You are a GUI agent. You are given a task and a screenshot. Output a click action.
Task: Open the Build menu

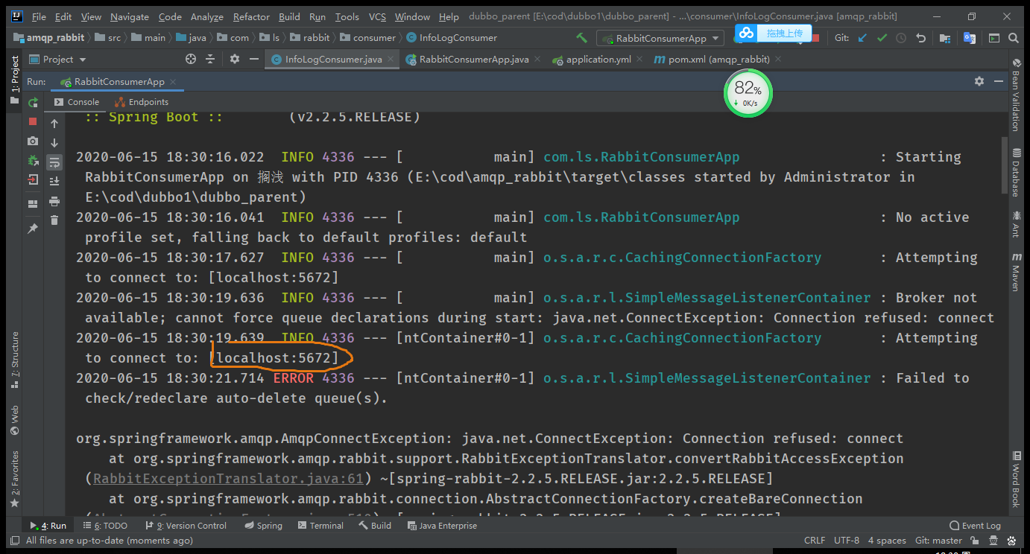click(289, 16)
